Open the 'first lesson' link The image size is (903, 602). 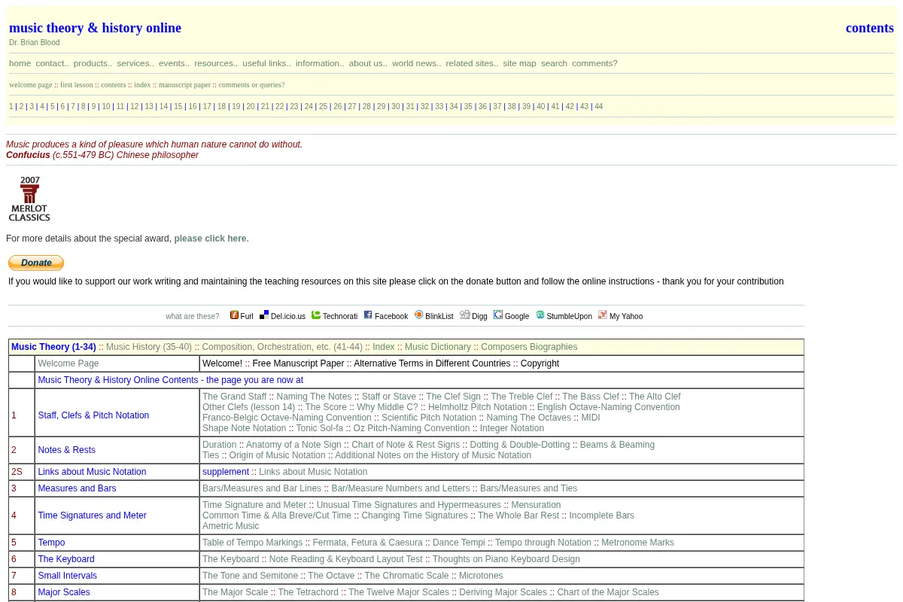[77, 85]
